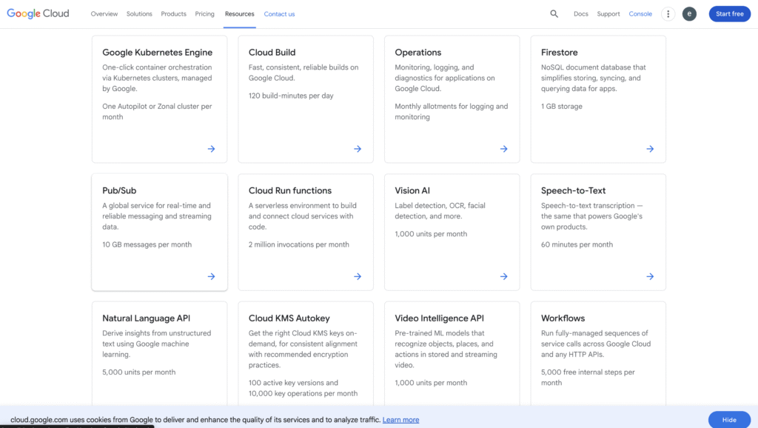Open the Products navigation menu
This screenshot has width=758, height=428.
coord(174,14)
